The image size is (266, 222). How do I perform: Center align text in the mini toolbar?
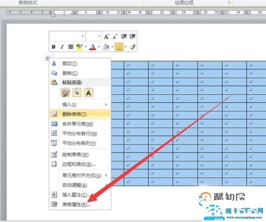[x=71, y=47]
